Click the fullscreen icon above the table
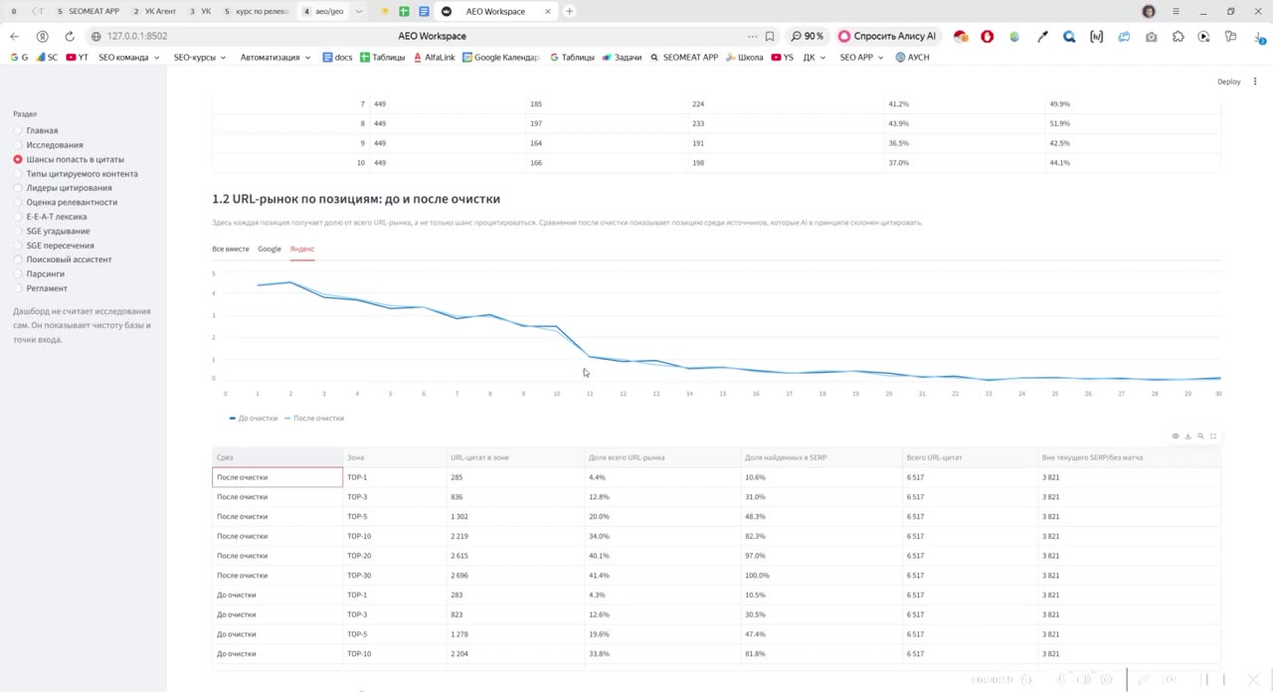Viewport: 1273px width, 692px height. click(1213, 436)
